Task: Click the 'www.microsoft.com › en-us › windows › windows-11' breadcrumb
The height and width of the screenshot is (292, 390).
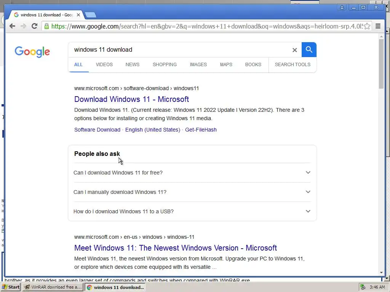Action: pyautogui.click(x=134, y=237)
